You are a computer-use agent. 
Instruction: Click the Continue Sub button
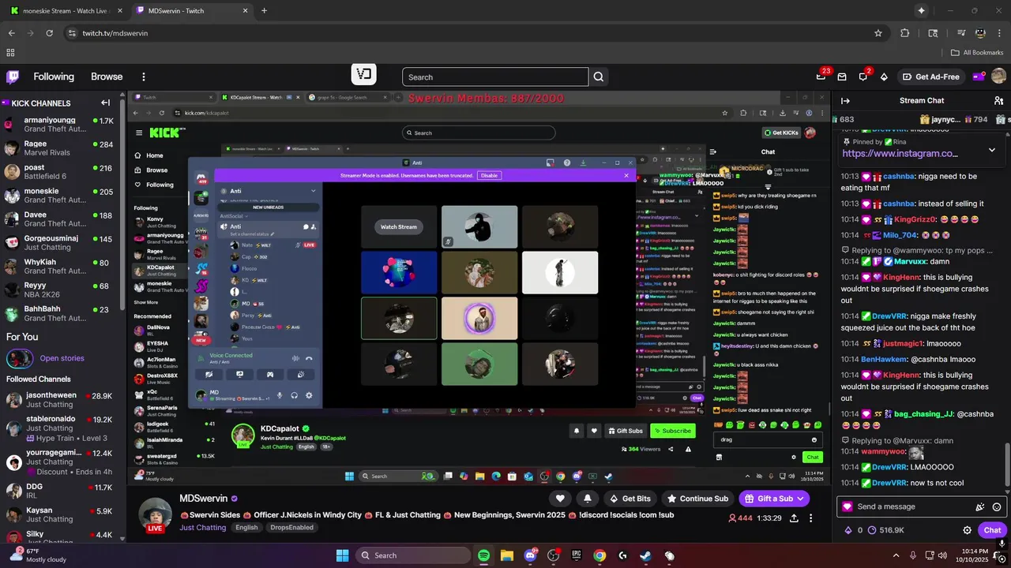coord(697,499)
